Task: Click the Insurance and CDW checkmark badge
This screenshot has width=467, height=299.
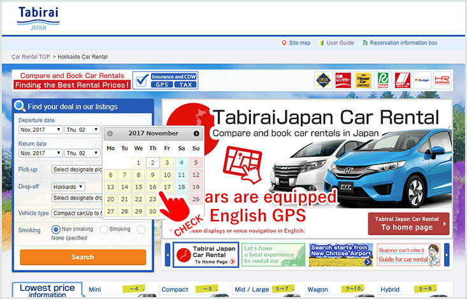Action: pos(165,80)
